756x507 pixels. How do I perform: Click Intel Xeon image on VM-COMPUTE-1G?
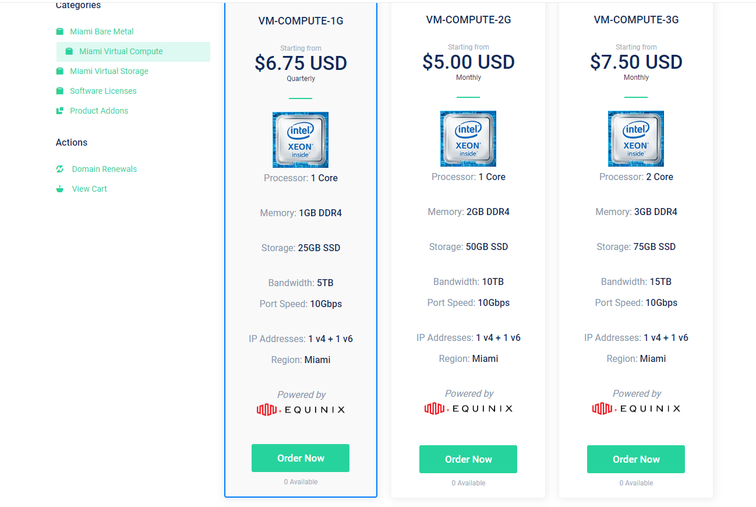[x=301, y=140]
